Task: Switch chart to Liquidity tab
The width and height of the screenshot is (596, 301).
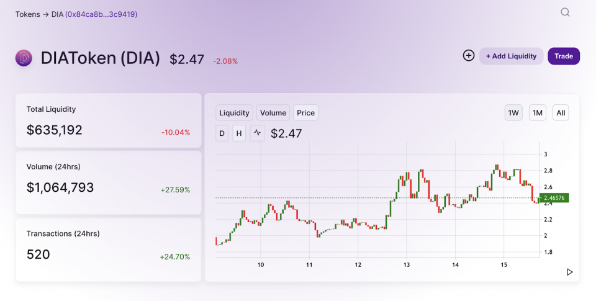Action: click(234, 112)
